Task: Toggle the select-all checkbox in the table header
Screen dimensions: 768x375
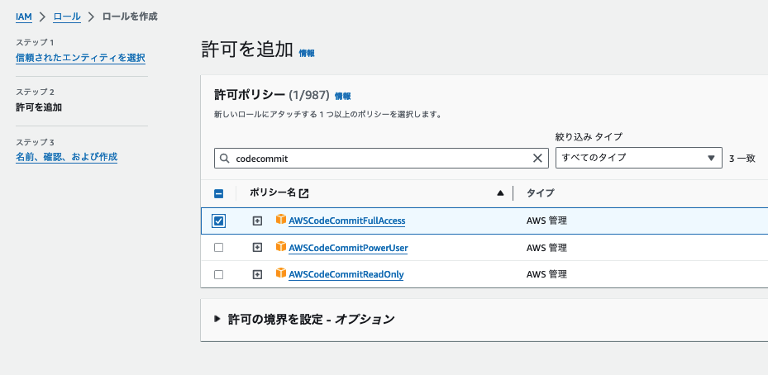Action: click(218, 193)
